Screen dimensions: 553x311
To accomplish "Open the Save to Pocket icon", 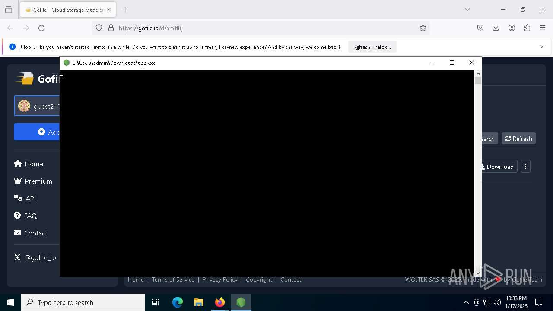I will (x=480, y=28).
